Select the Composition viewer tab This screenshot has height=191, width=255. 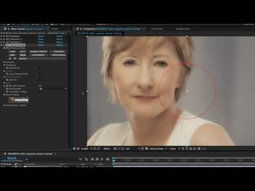tap(112, 29)
